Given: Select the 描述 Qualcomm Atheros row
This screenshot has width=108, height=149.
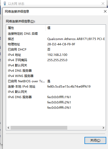Looking at the screenshot, I should point(56,39).
